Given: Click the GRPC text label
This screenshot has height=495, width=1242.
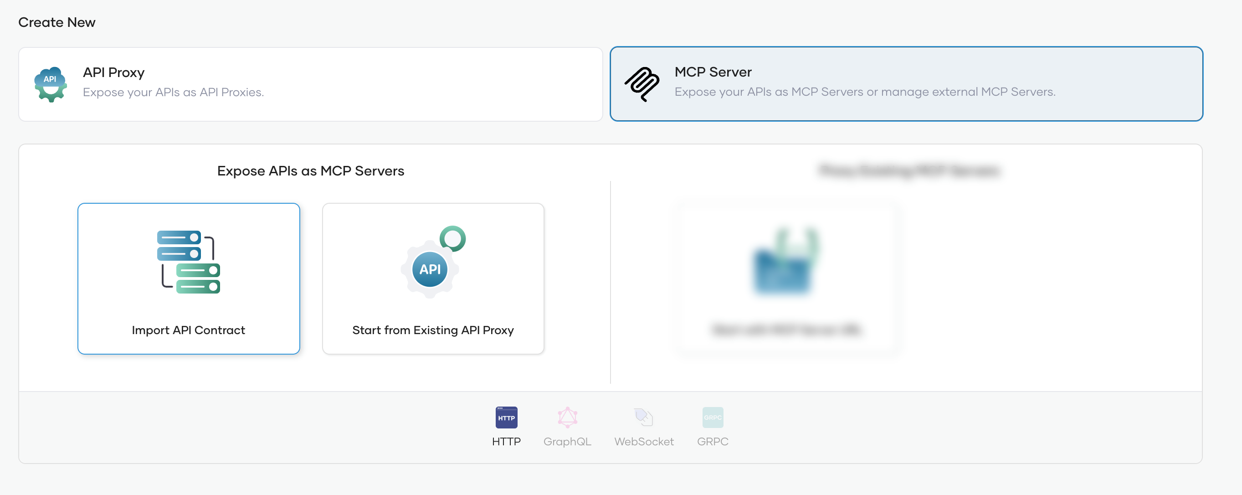Looking at the screenshot, I should 712,442.
